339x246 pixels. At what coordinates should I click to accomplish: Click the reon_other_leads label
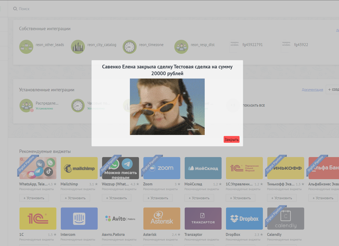[50, 45]
